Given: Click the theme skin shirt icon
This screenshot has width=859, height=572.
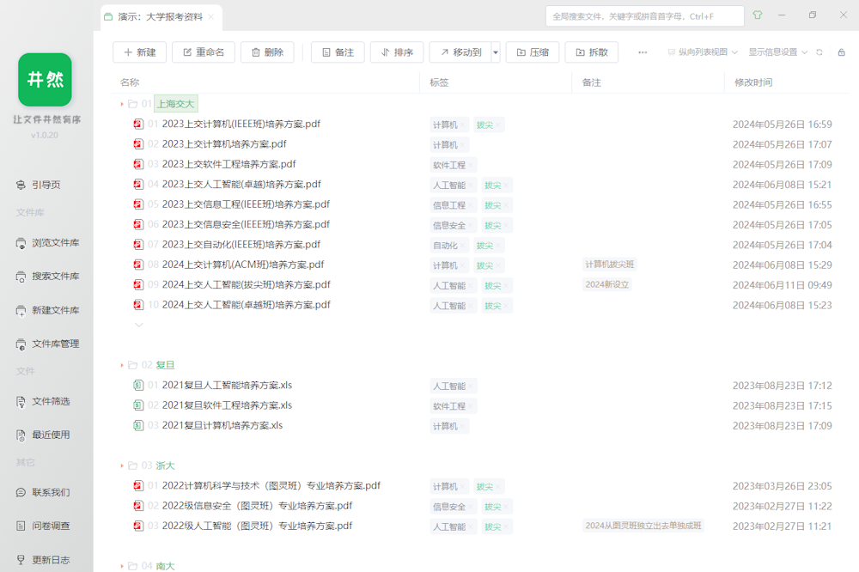Looking at the screenshot, I should point(757,15).
